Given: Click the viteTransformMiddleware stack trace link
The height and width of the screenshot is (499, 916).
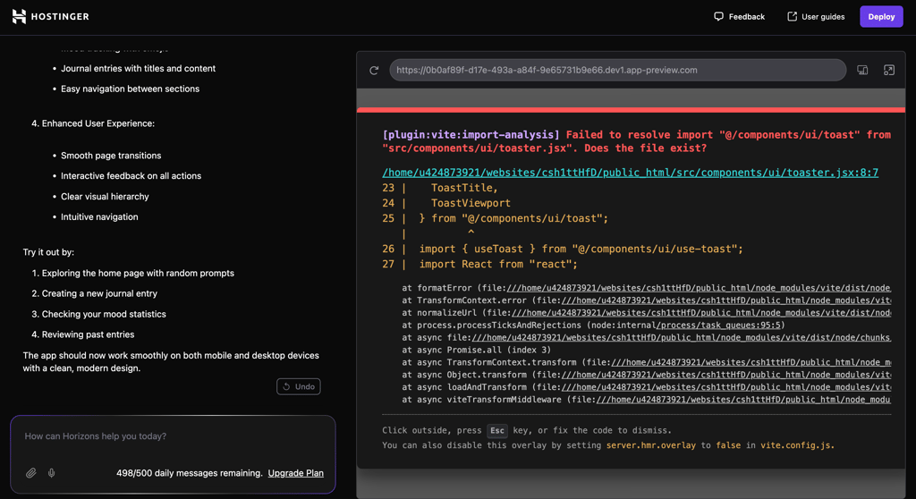Looking at the screenshot, I should coord(743,400).
